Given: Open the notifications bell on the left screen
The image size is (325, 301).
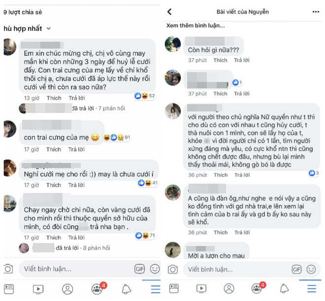Looking at the screenshot, I should coord(126,289).
